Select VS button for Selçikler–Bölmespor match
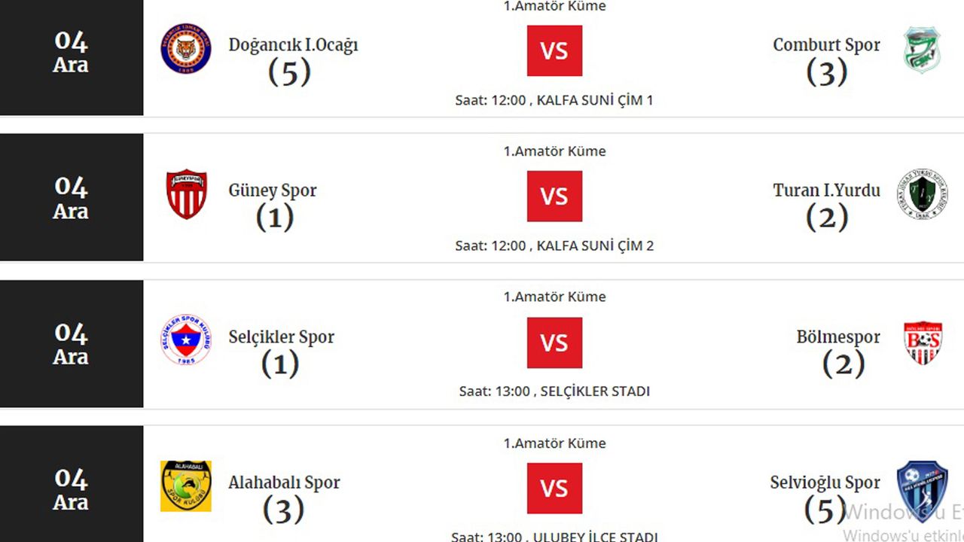 pyautogui.click(x=554, y=343)
